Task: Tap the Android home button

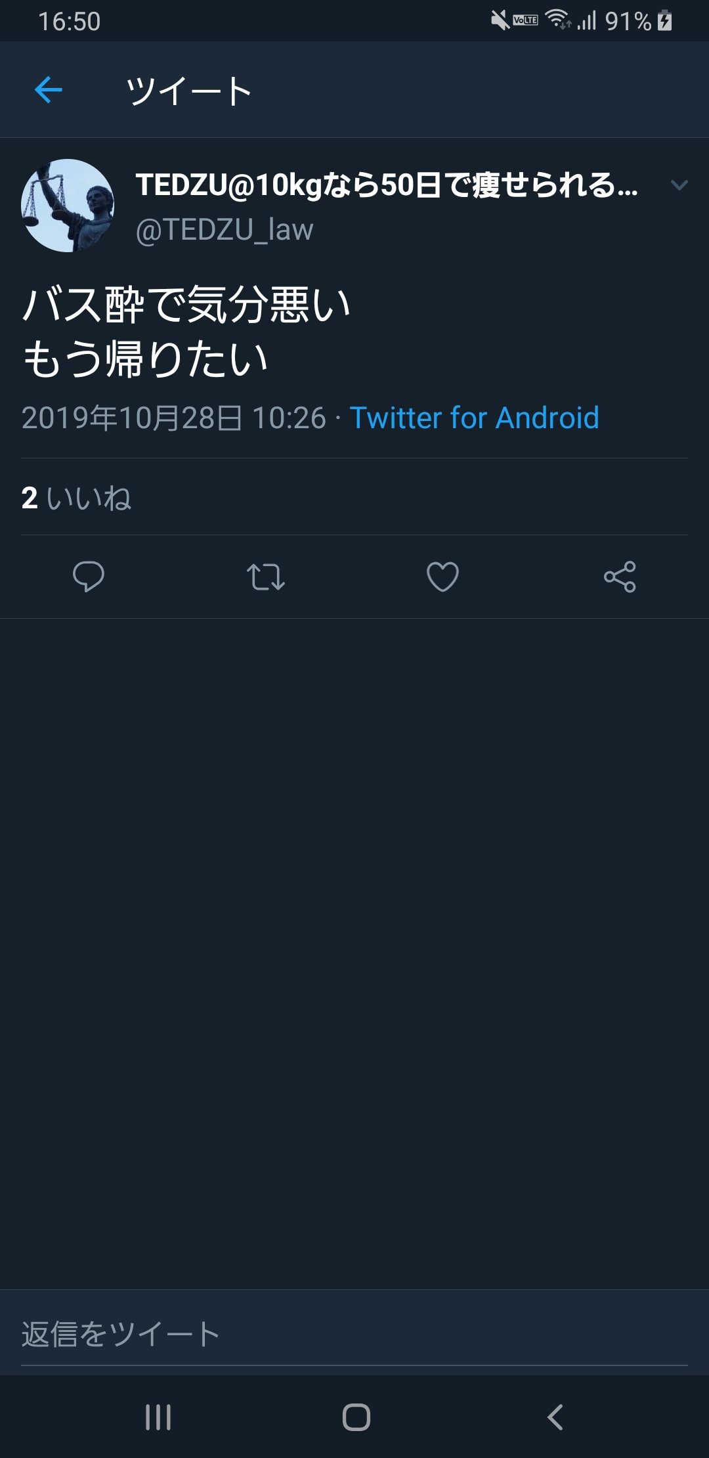Action: 356,1417
